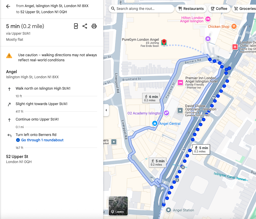
Task: Click the yellow caution warning triangle
Action: coord(9,56)
